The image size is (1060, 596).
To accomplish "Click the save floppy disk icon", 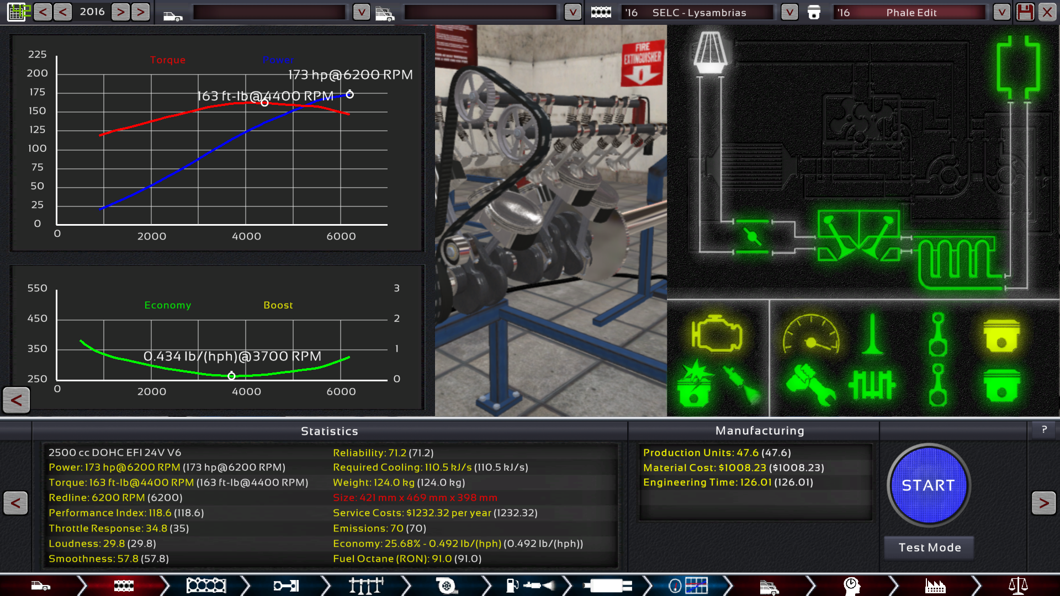I will tap(1025, 12).
